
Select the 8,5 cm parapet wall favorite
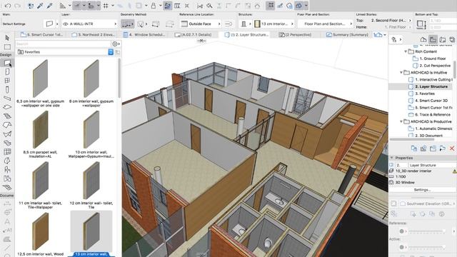tap(40, 134)
